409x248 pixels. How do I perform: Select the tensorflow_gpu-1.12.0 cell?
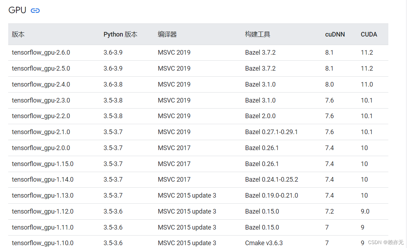coord(43,211)
